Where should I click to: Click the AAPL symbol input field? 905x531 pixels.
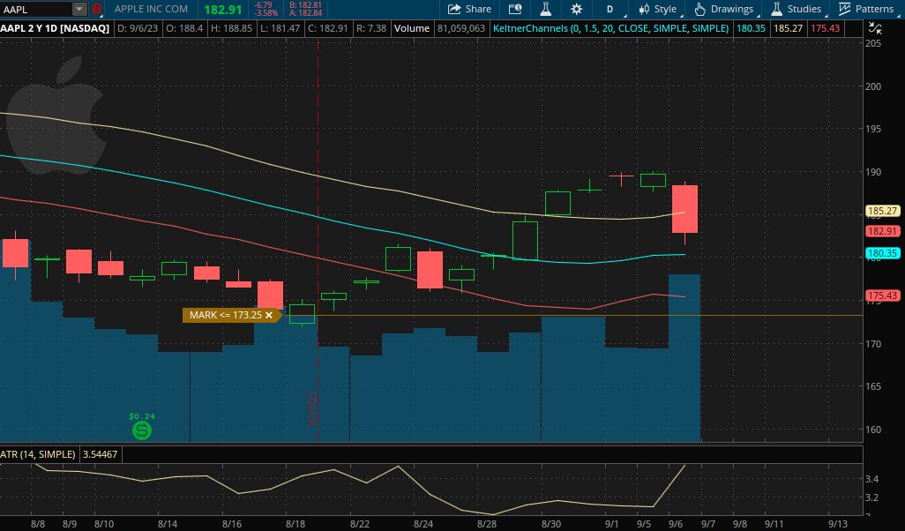tap(35, 9)
